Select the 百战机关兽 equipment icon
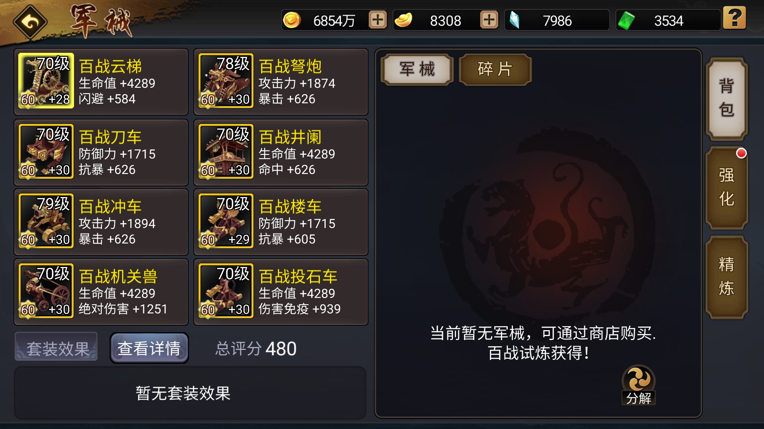 point(46,291)
